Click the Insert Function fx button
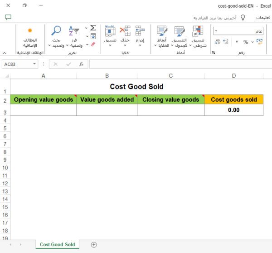272x253 pixels. pyautogui.click(x=81, y=64)
